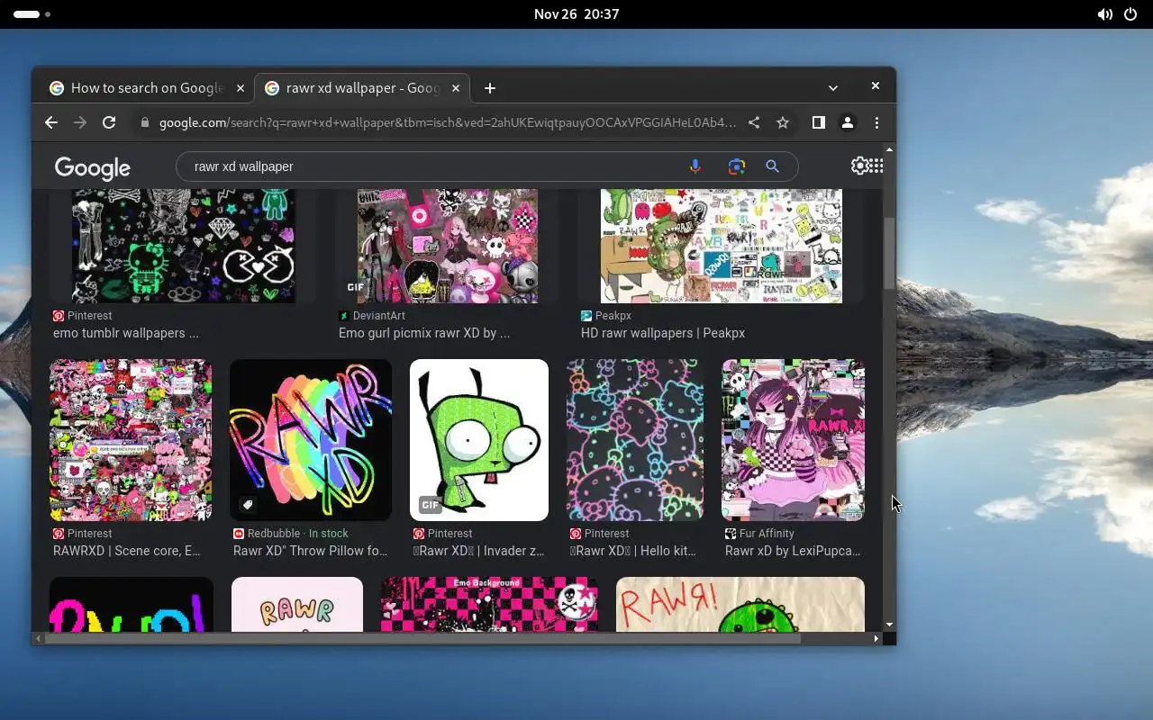Open the system volume indicator

1104,14
